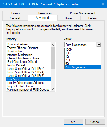Select the Flow Control property
The image size is (107, 127).
28,51
